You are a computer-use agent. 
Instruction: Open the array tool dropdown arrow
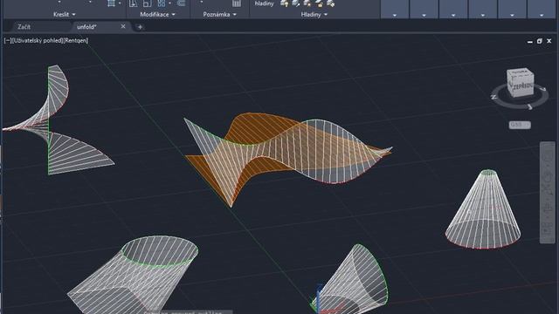click(170, 3)
